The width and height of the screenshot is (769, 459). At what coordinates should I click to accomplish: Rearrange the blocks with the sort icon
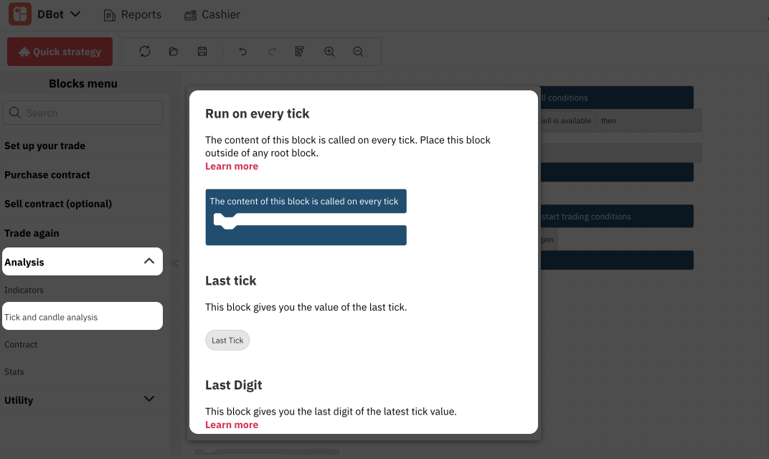pyautogui.click(x=299, y=51)
